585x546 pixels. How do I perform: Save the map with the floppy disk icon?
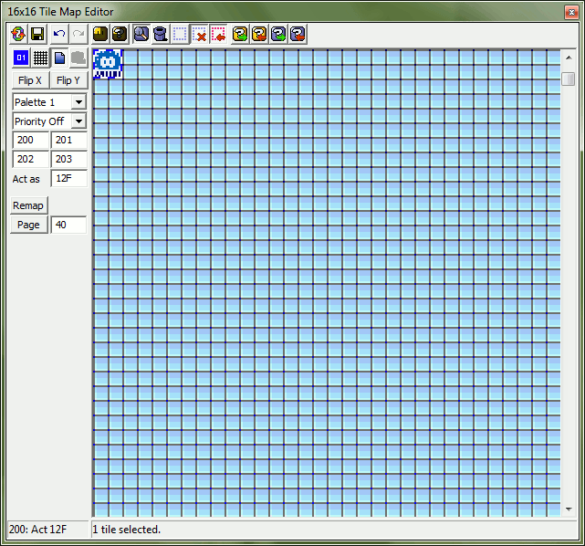click(37, 35)
